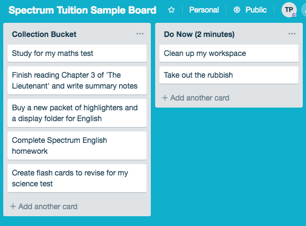Star the Spectrum Tuition Sample Board
The width and height of the screenshot is (306, 226).
(171, 10)
